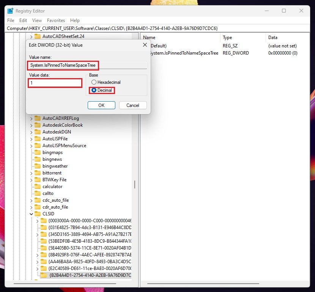The width and height of the screenshot is (315, 292).
Task: Click the calculator folder icon
Action: (x=38, y=186)
